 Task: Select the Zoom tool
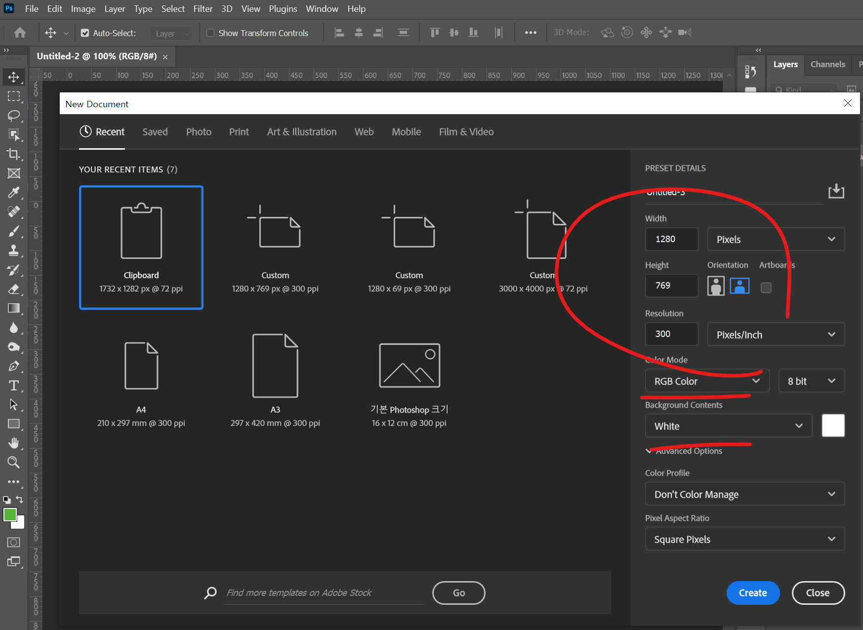14,462
